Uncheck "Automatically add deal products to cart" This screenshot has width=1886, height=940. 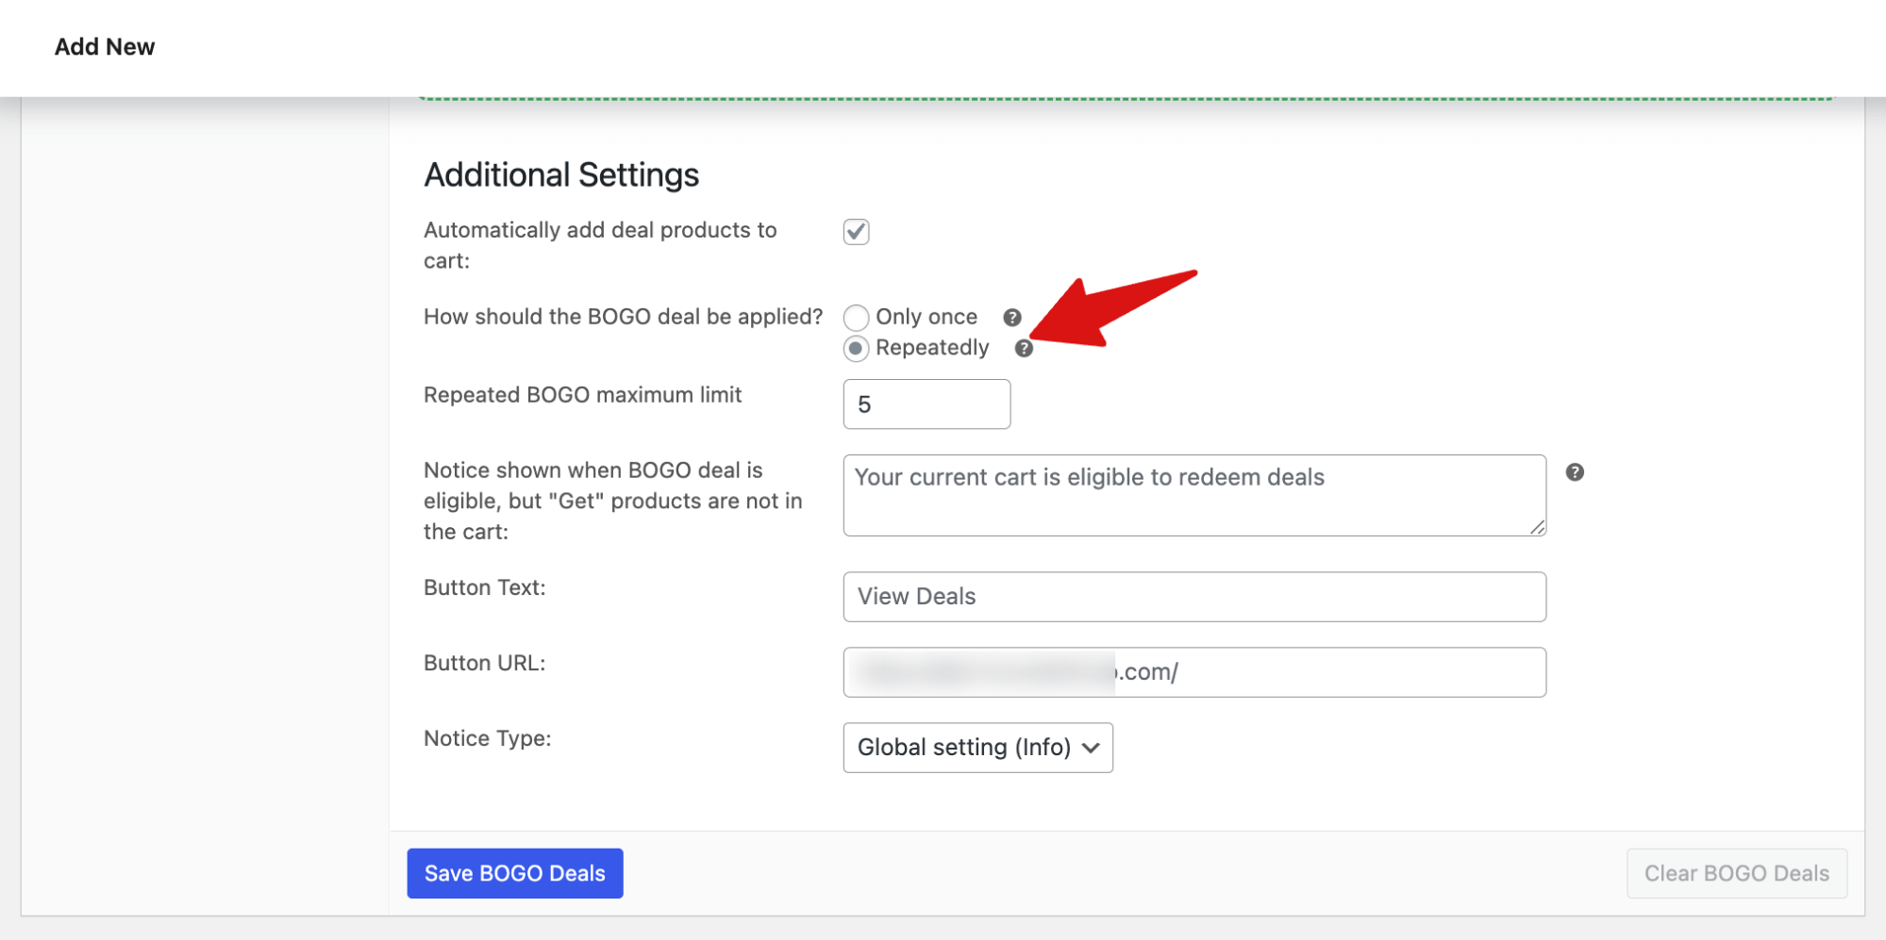(x=855, y=232)
